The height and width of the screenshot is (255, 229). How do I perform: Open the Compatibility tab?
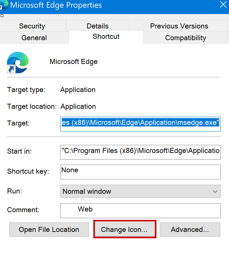(x=186, y=38)
